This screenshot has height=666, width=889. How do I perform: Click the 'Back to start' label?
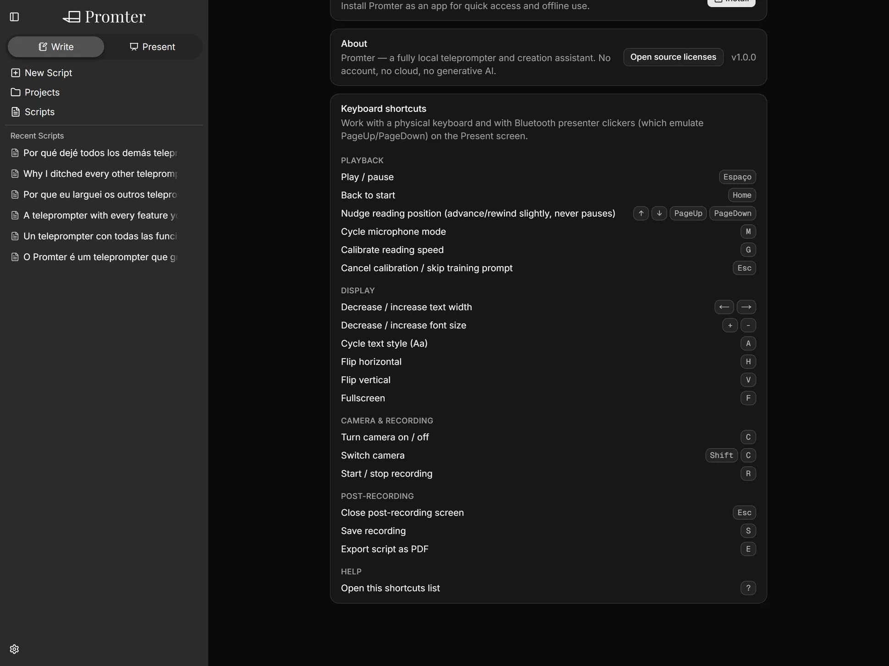pos(368,195)
